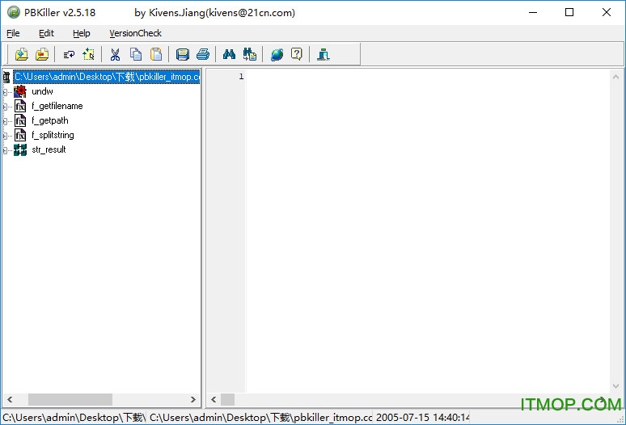
Task: Click the f_getpath function icon
Action: click(20, 120)
